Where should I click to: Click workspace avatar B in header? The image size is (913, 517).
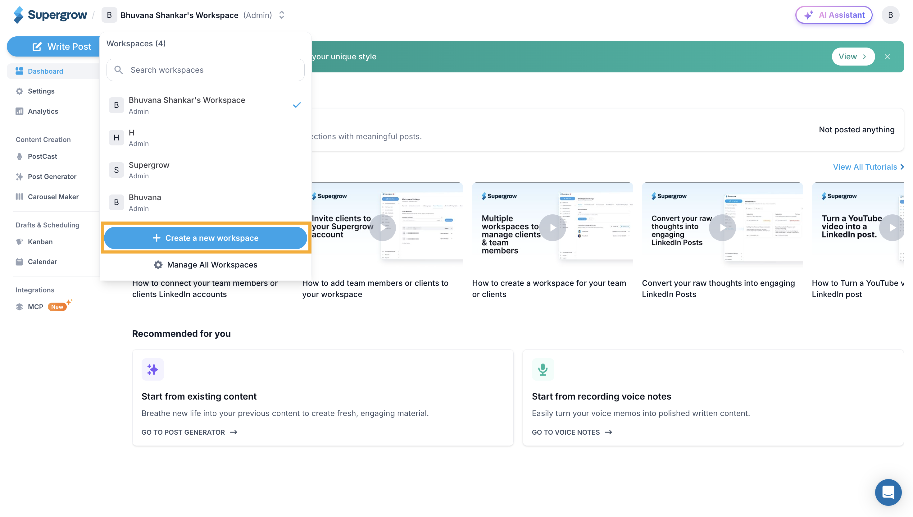109,15
